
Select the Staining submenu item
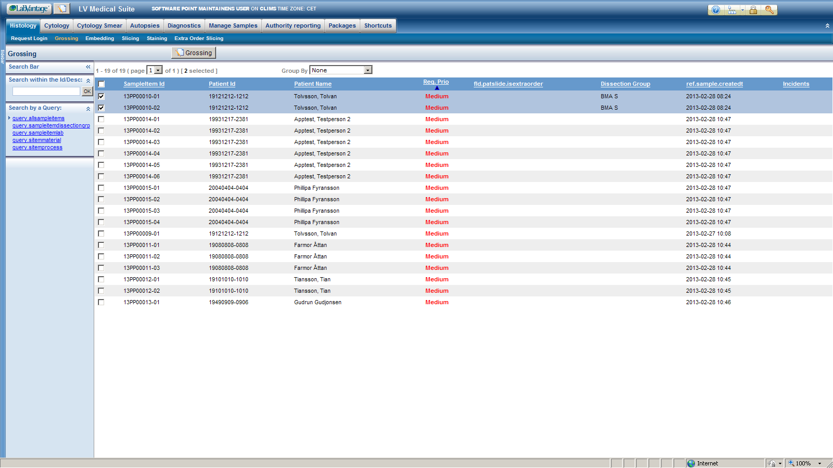point(157,38)
